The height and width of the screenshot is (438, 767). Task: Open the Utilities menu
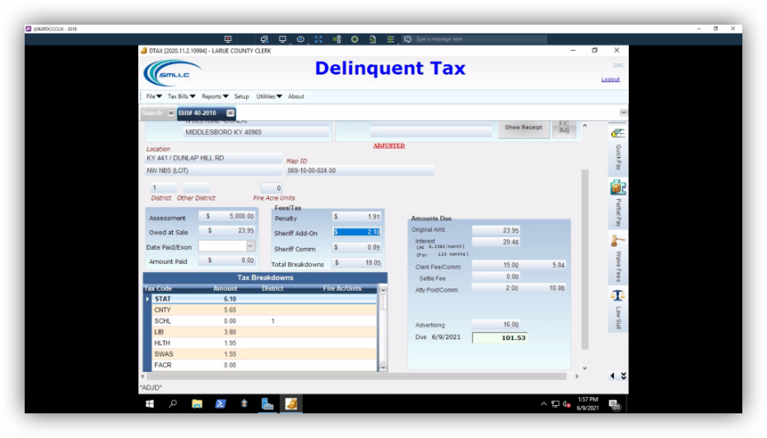tap(269, 97)
